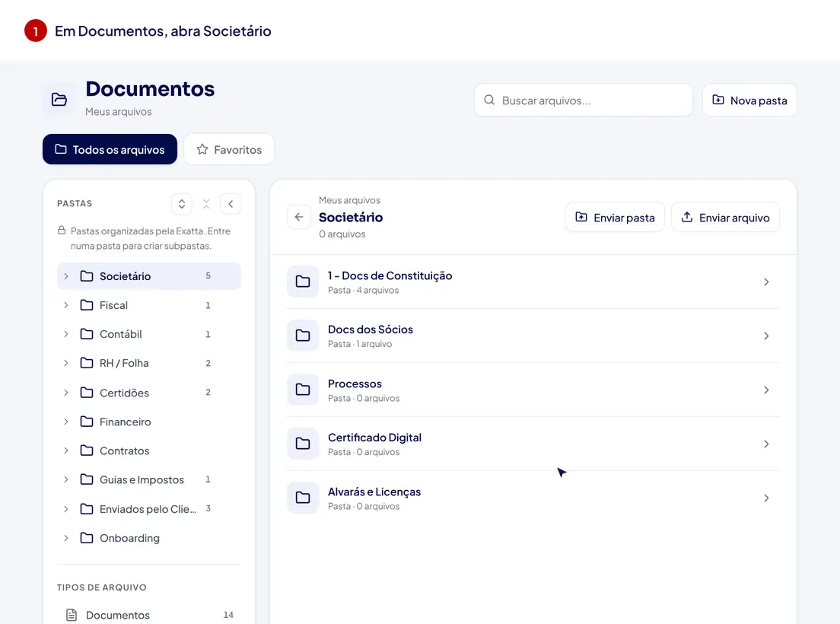Open the Alvarás e Licenças folder row

tap(533, 498)
